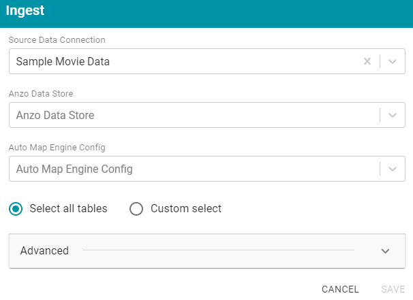
Task: Open the Auto Map Engine Config dropdown arrow
Action: (x=393, y=169)
